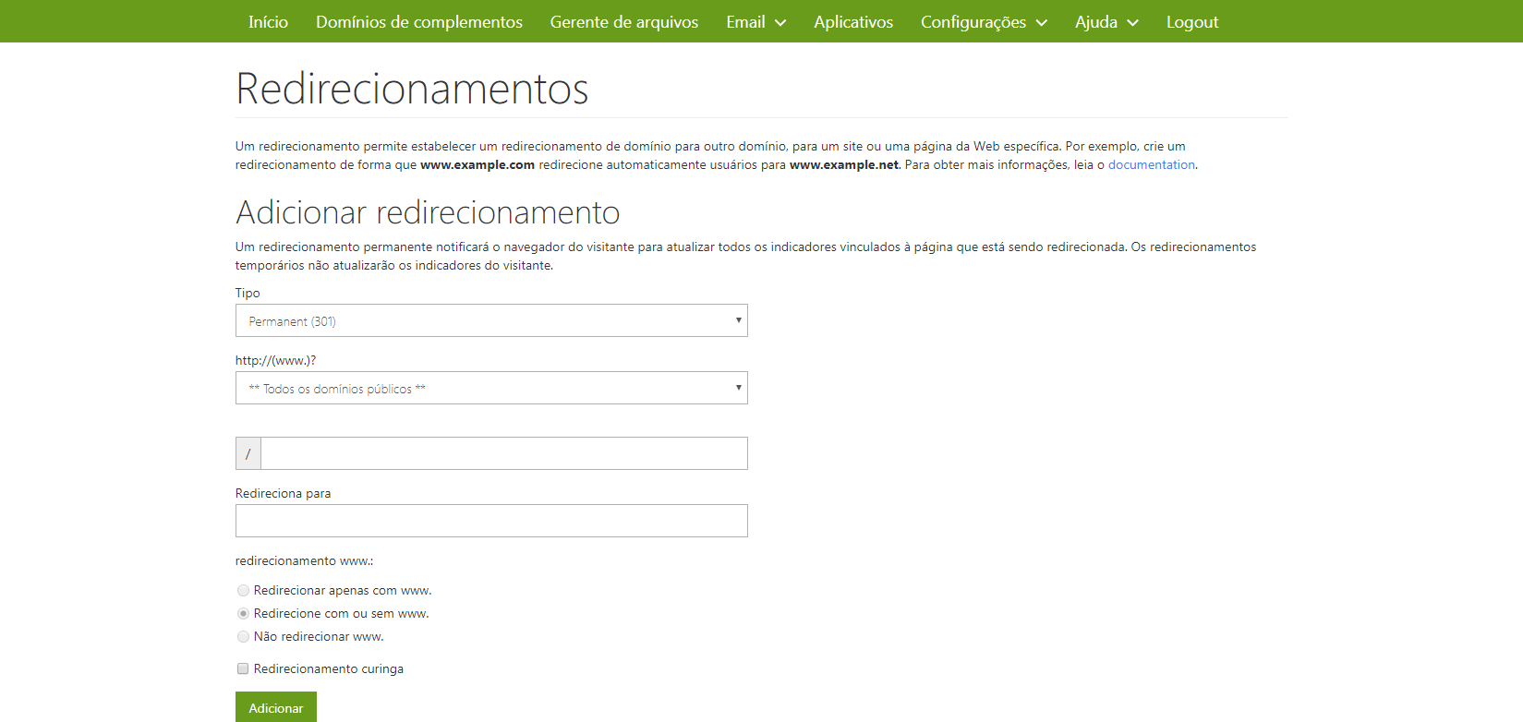Open the Email menu dropdown
Image resolution: width=1523 pixels, height=722 pixels.
[x=755, y=22]
